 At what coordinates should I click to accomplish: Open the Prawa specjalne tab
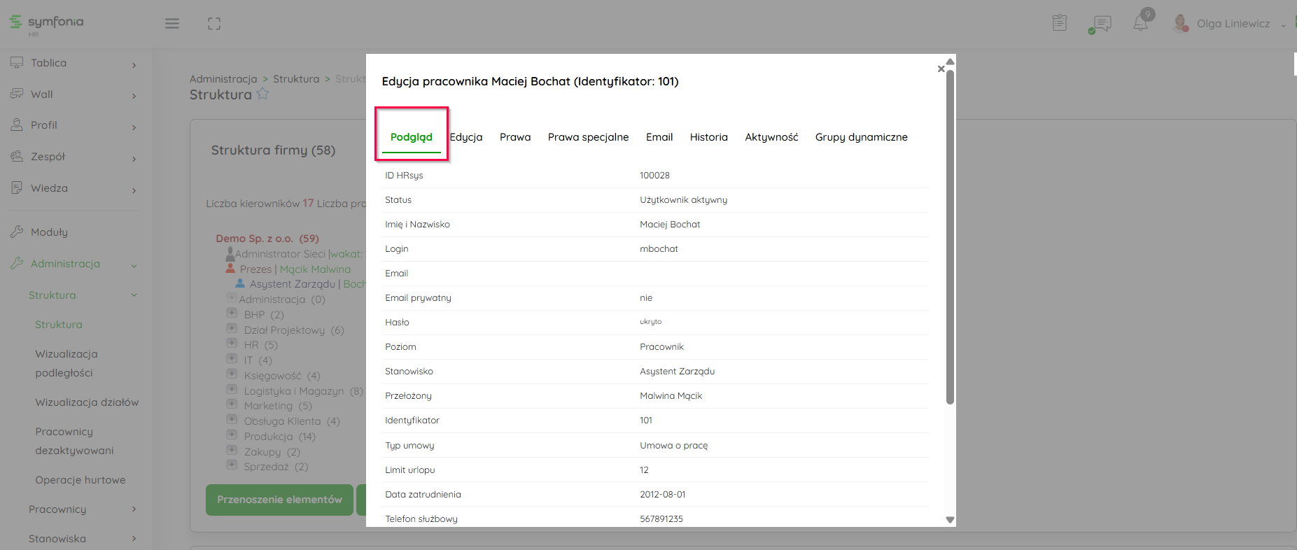tap(588, 137)
